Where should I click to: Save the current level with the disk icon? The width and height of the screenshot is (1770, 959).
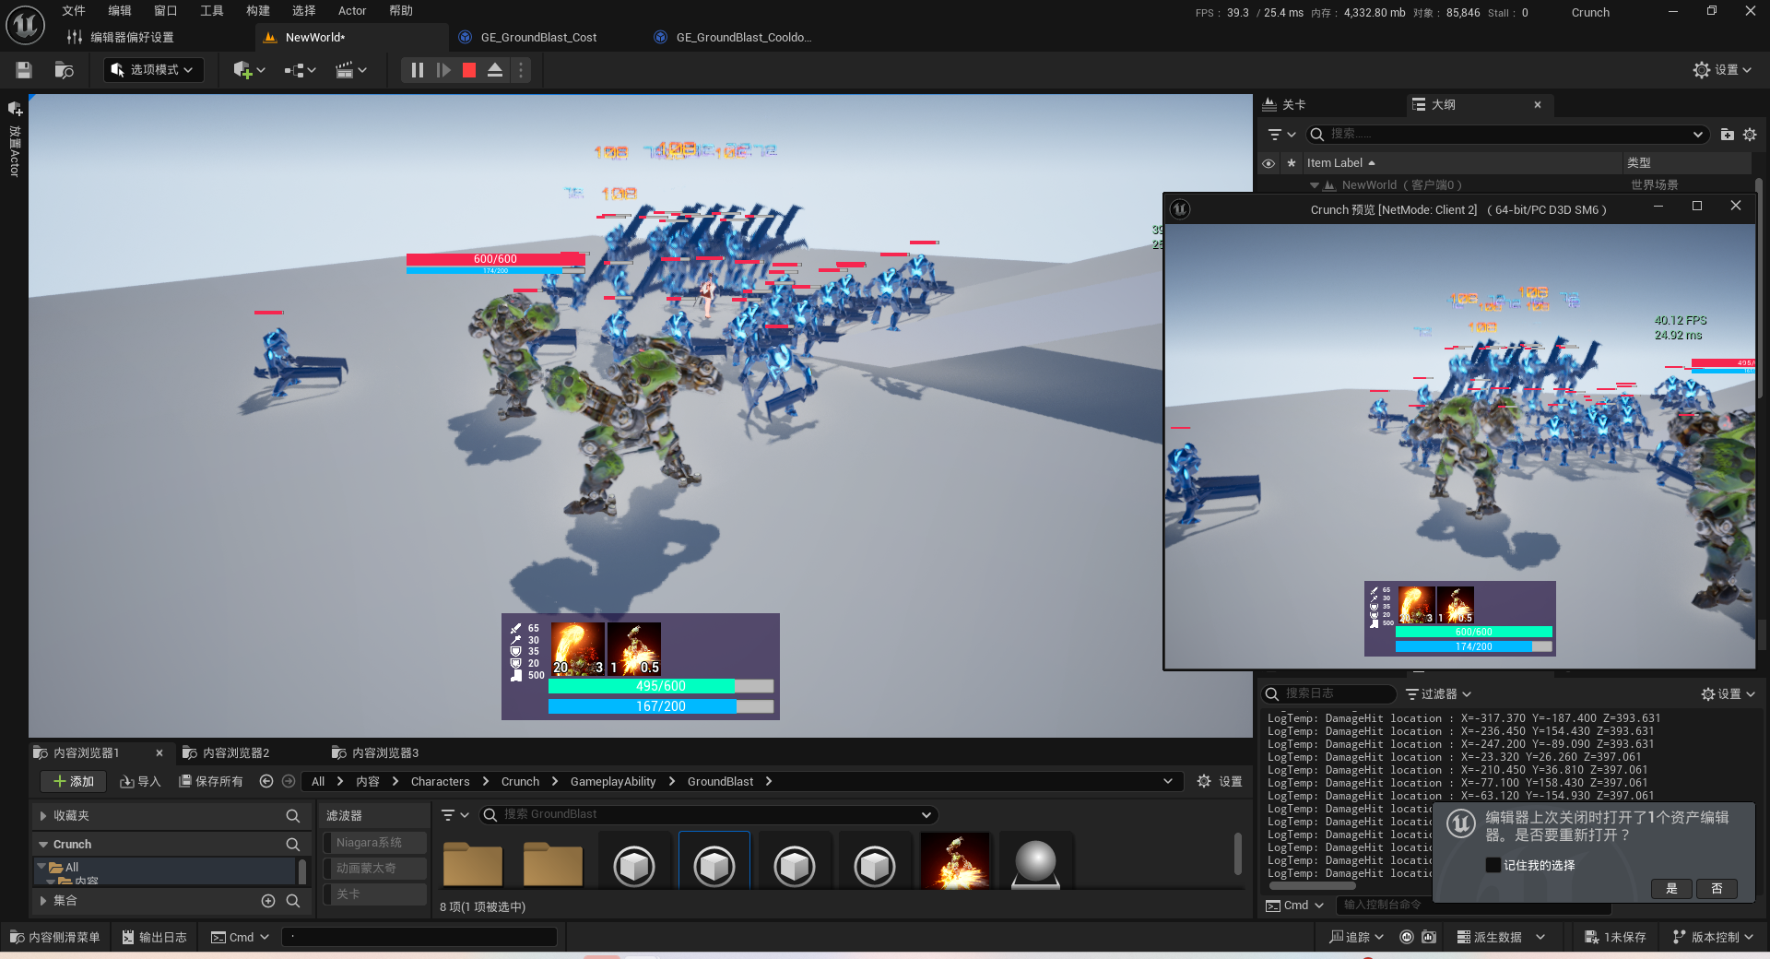tap(24, 70)
